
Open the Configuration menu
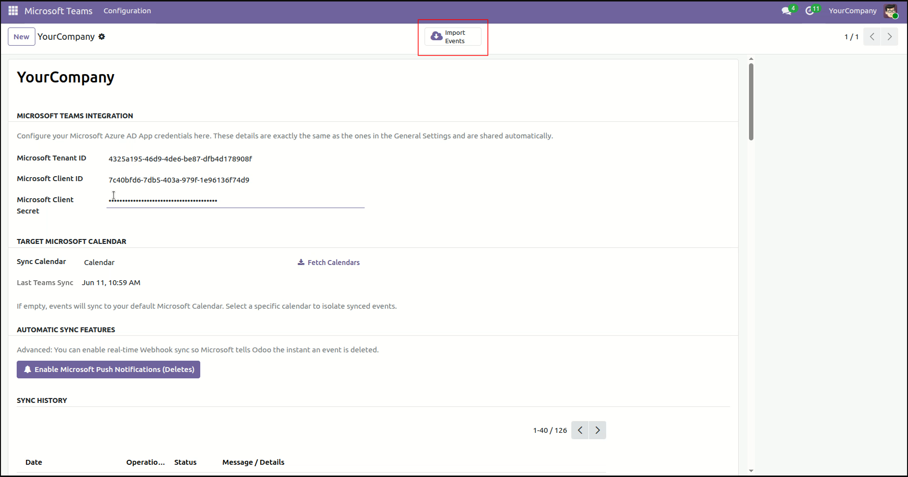point(127,11)
